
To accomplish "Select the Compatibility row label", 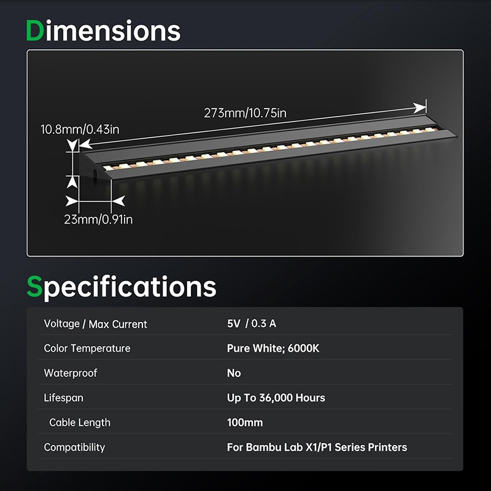I will [x=74, y=447].
